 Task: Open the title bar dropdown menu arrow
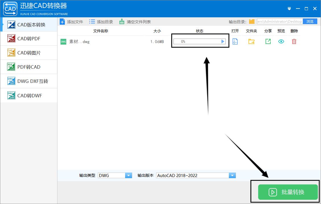pos(289,9)
